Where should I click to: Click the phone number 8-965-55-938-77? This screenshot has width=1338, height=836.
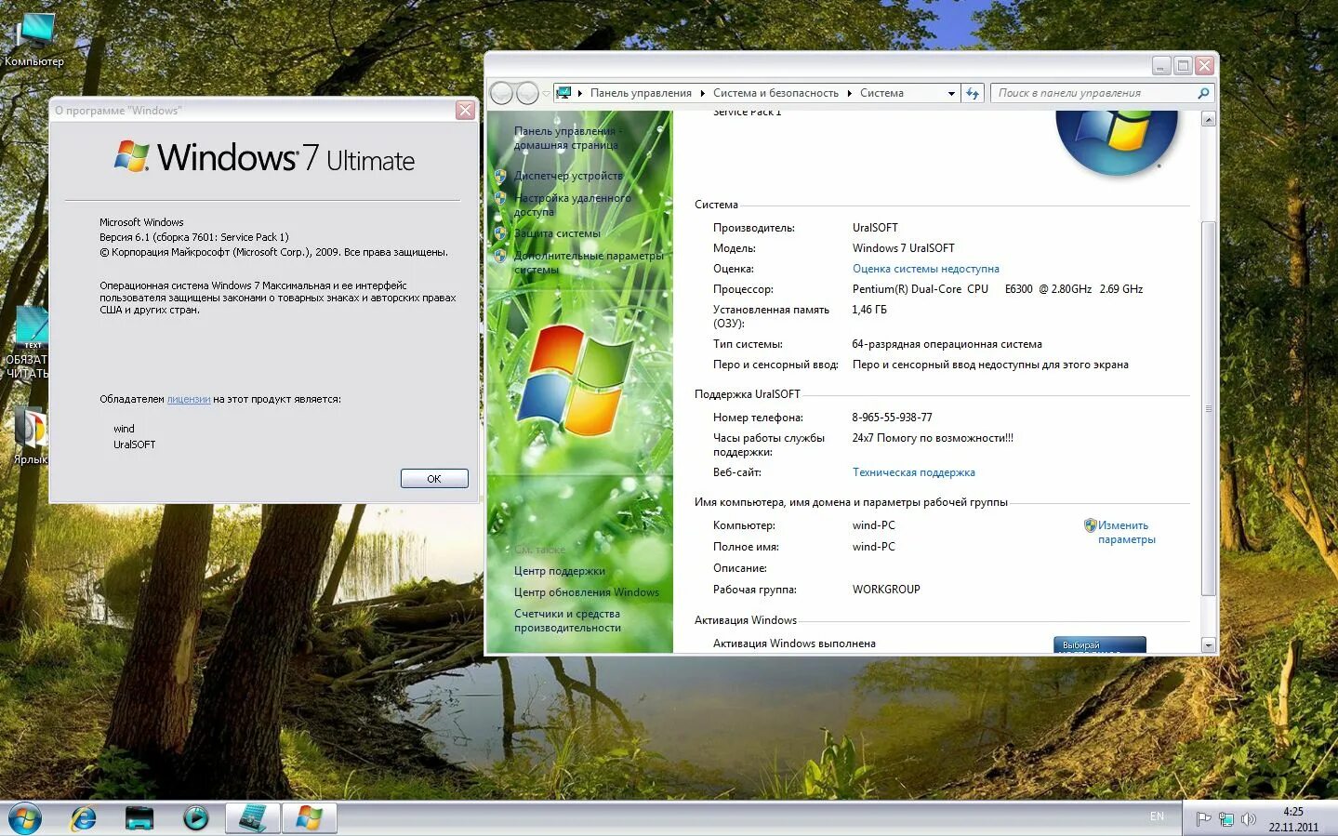pos(892,418)
